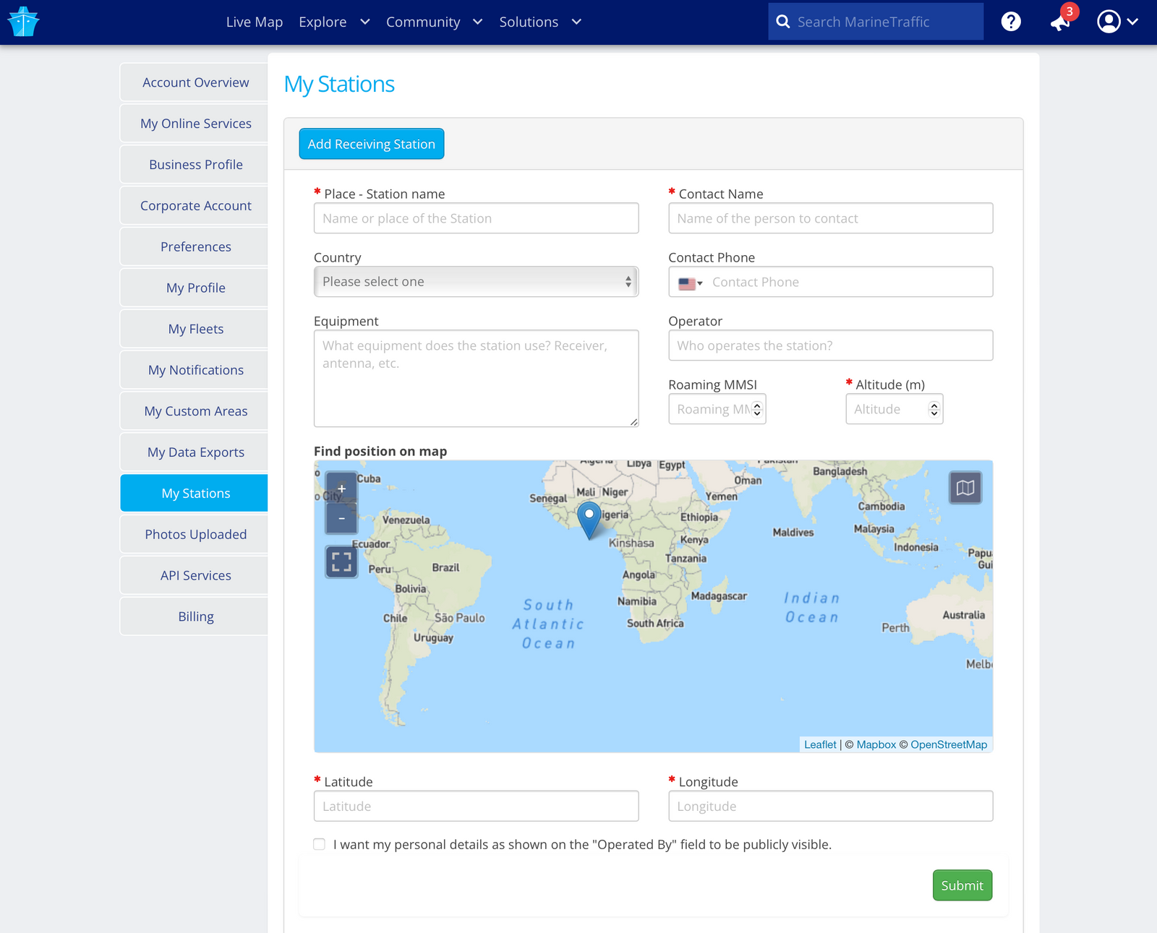
Task: Zoom out on the map
Action: tap(342, 518)
